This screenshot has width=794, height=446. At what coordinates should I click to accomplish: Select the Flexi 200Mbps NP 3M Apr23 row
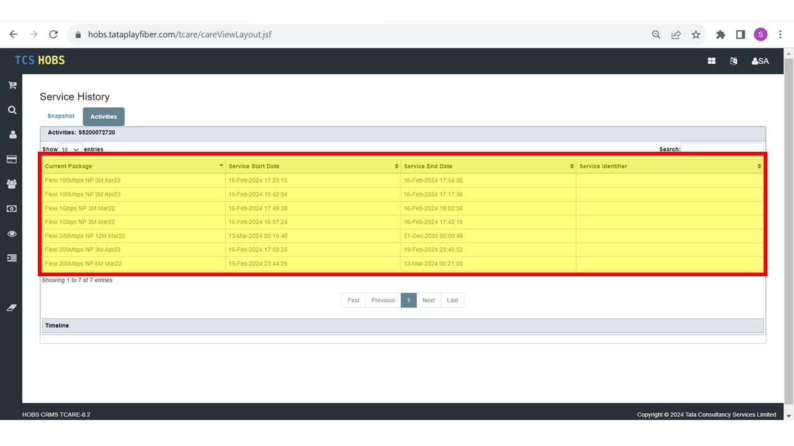403,250
